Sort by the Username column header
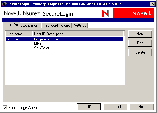 click(19, 34)
